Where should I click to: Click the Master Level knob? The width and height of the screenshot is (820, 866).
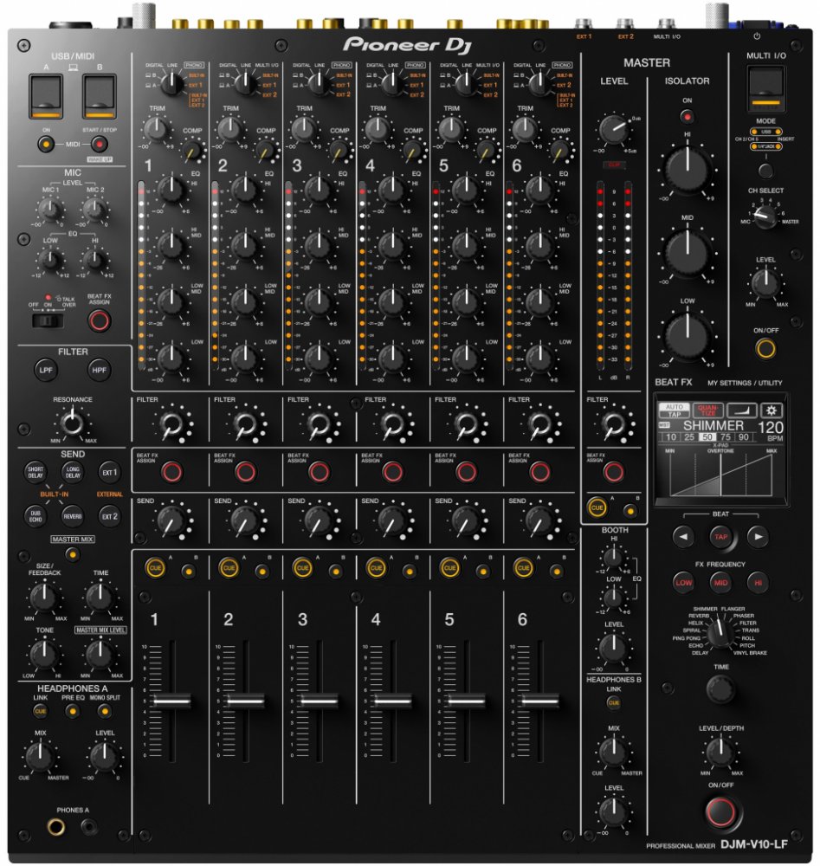coord(613,131)
